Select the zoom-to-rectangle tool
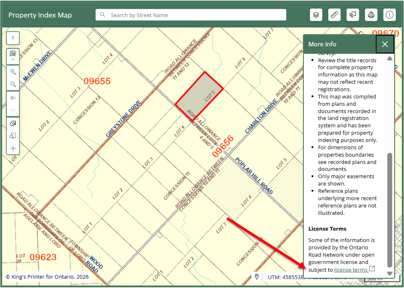This screenshot has height=288, width=404. click(13, 136)
